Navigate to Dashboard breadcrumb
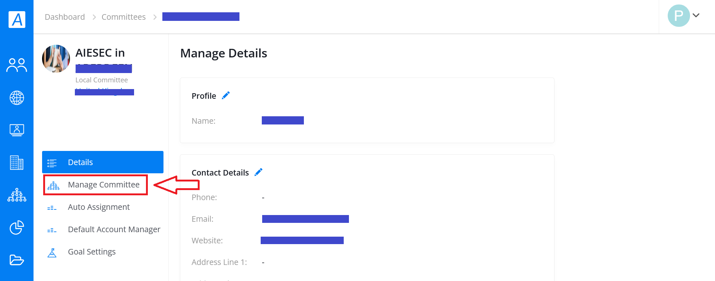Screen dimensions: 715x281 pos(65,17)
